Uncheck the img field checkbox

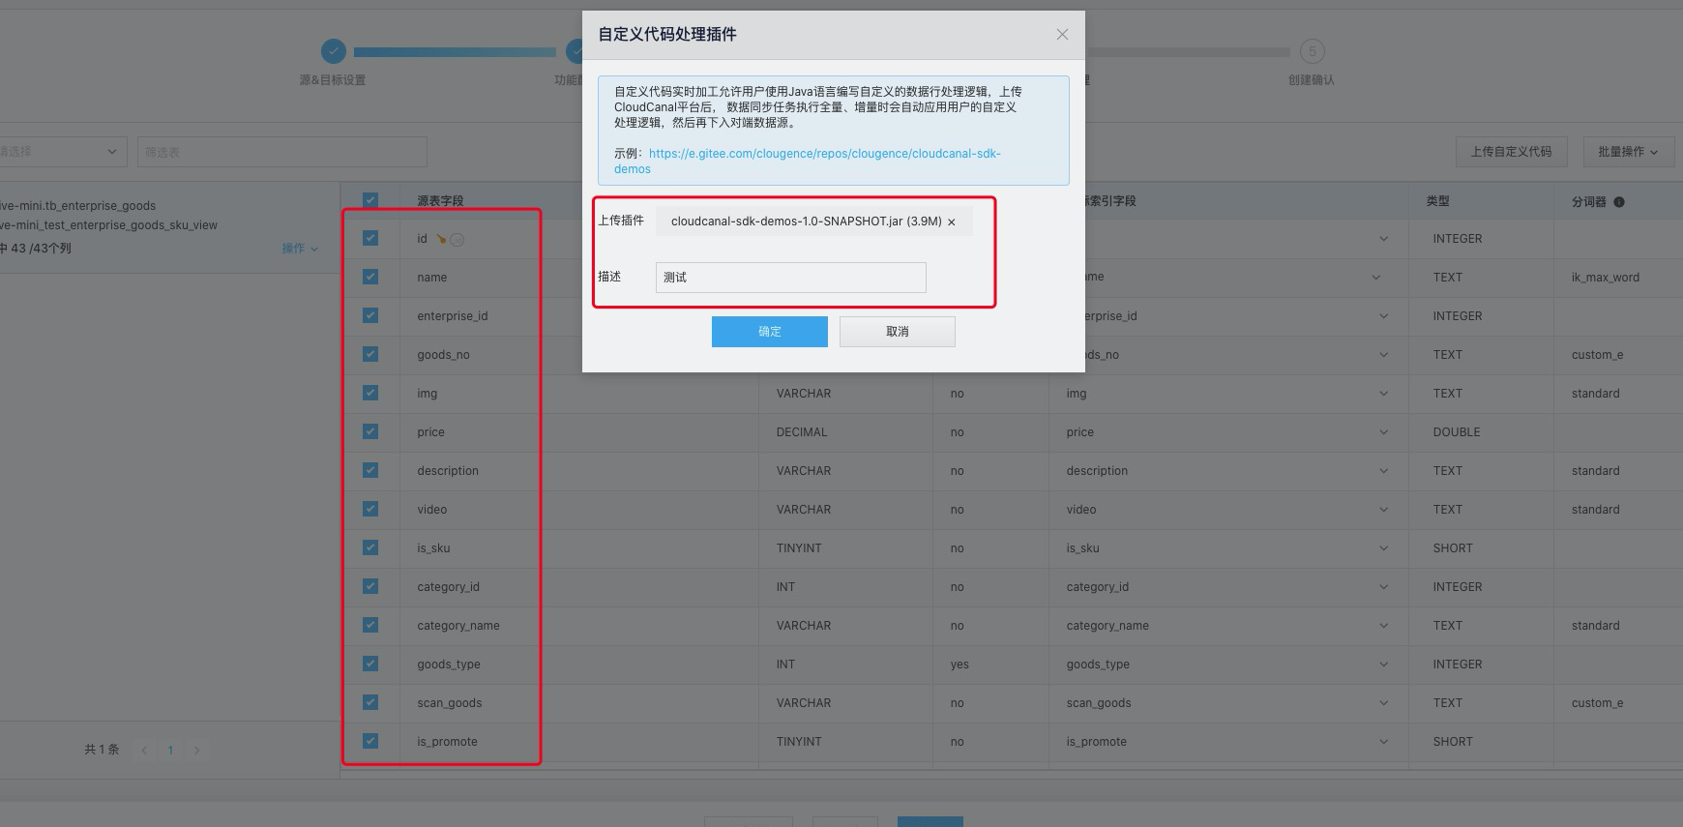(370, 393)
